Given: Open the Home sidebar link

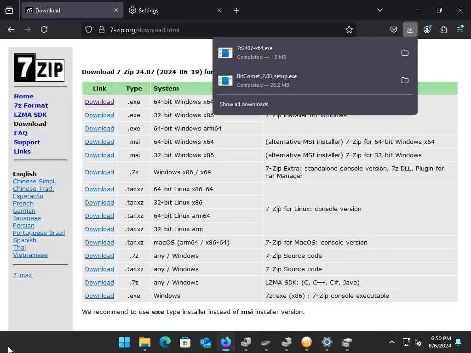Looking at the screenshot, I should point(24,97).
